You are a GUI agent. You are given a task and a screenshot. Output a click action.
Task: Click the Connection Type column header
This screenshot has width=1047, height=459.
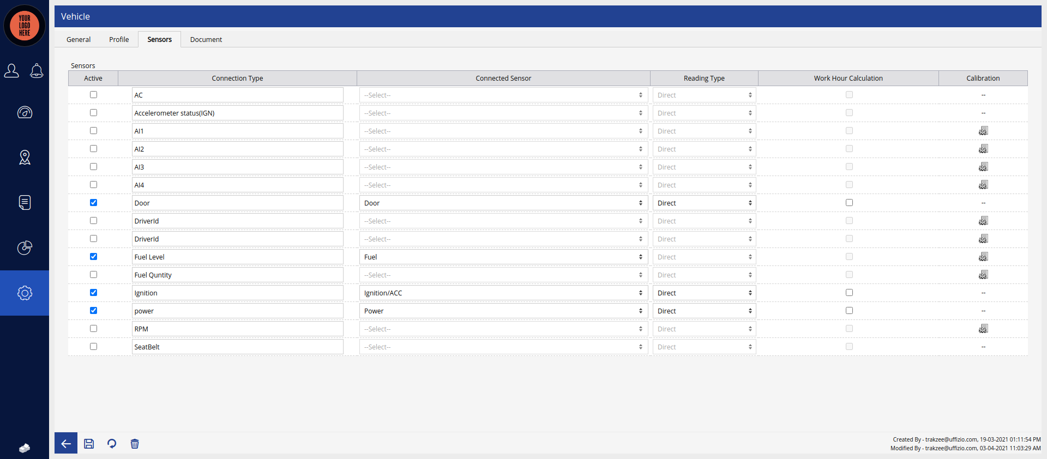click(x=237, y=78)
